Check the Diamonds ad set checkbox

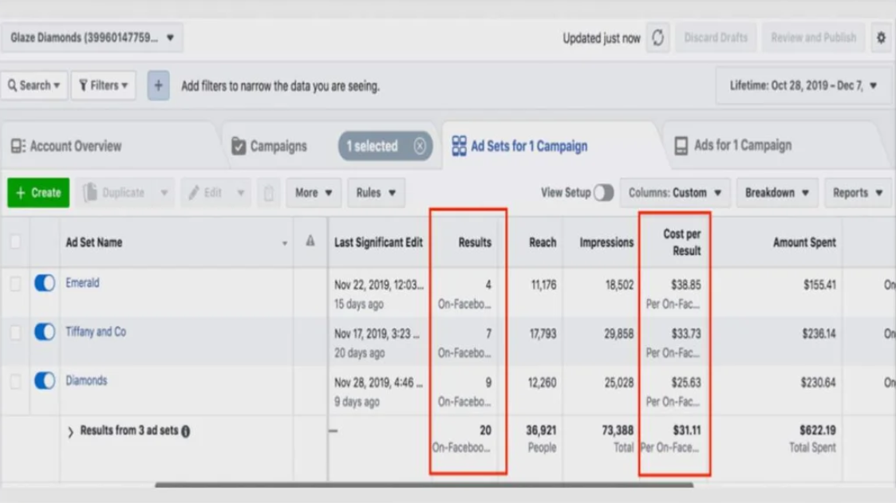pos(15,381)
